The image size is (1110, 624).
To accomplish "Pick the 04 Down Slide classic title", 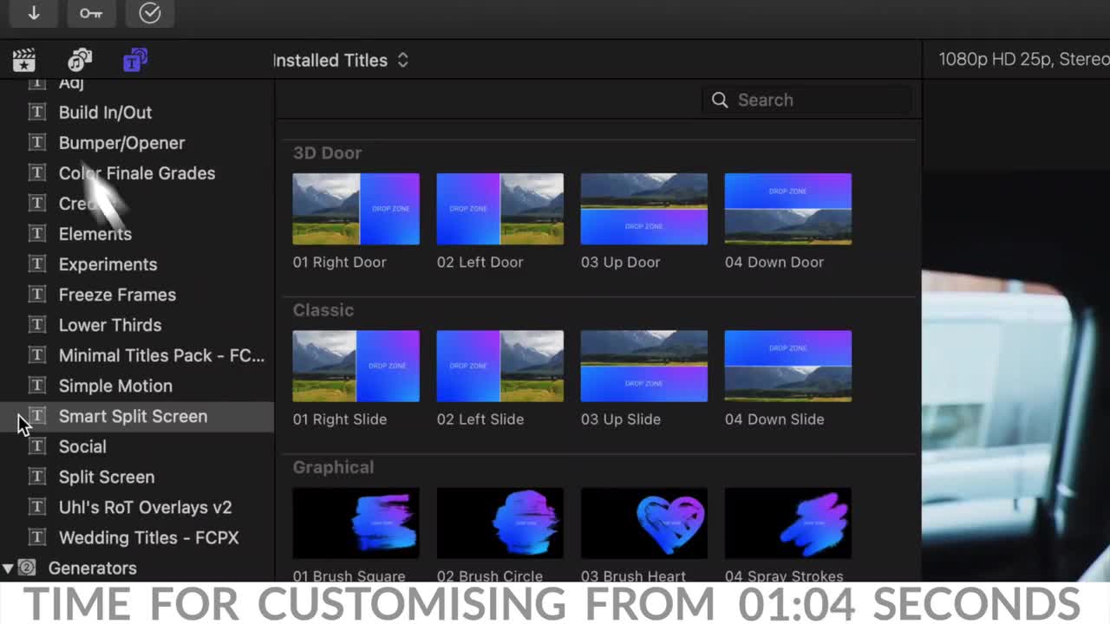I will tap(787, 366).
